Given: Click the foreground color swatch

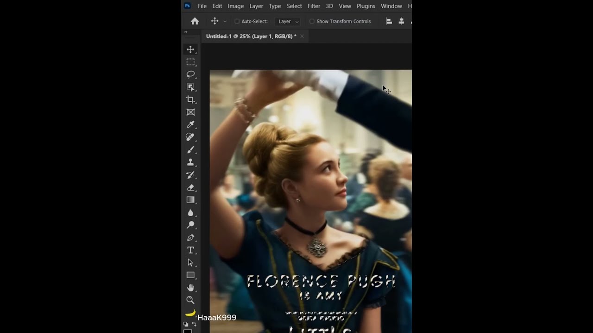Looking at the screenshot, I should [188, 331].
